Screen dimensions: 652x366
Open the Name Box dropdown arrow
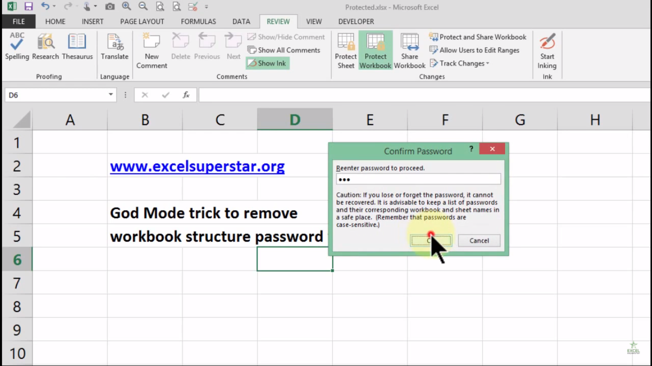point(111,95)
